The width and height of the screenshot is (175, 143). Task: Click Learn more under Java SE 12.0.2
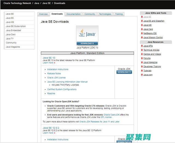click(x=48, y=133)
